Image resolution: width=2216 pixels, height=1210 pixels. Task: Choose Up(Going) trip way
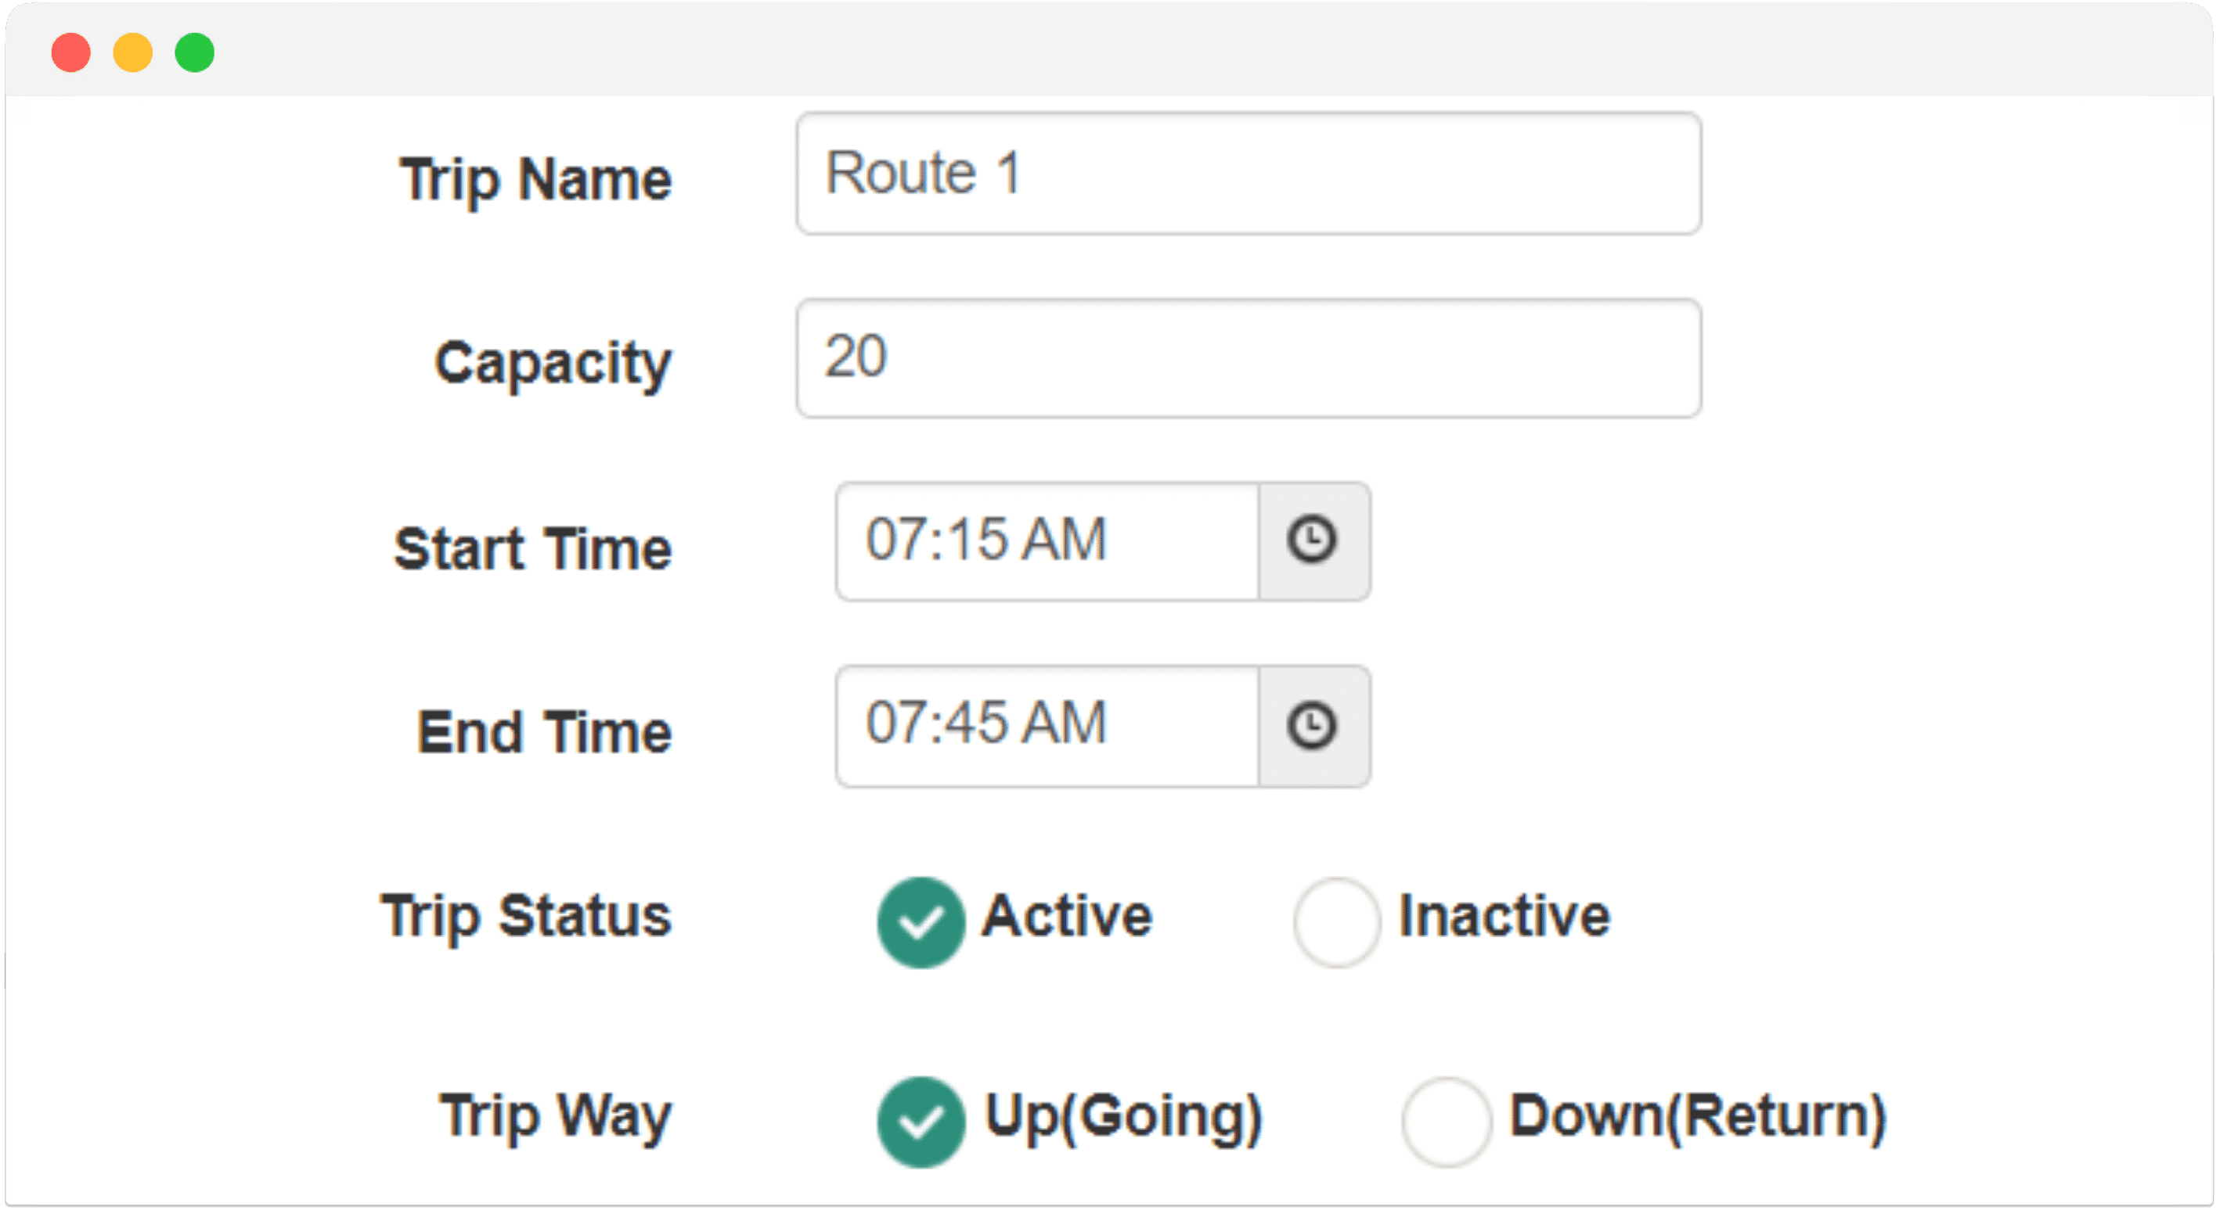click(x=921, y=1122)
